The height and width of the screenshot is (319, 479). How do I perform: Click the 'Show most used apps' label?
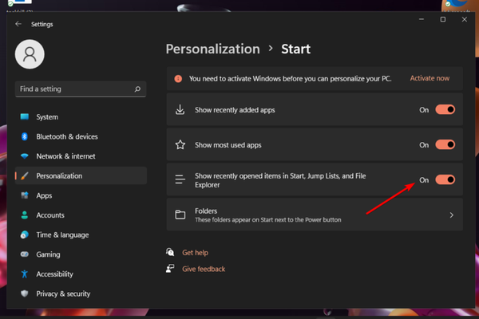(x=228, y=145)
